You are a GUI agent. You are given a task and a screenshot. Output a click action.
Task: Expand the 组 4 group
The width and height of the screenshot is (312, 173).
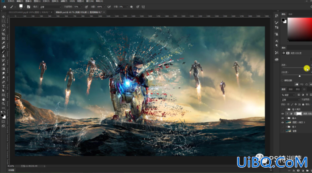point(286,118)
